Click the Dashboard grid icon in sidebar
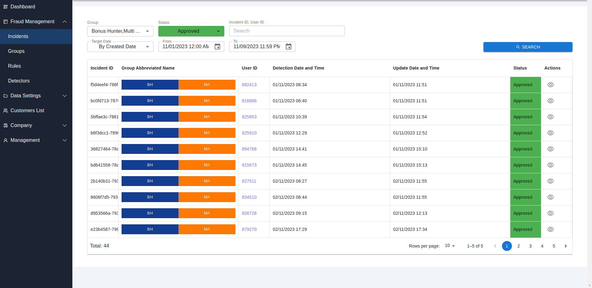This screenshot has height=288, width=592. click(6, 7)
